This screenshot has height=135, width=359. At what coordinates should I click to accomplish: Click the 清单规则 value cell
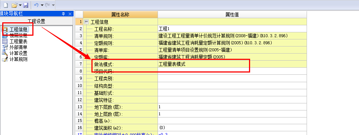pos(232,36)
